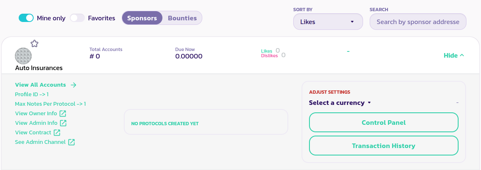Open the Control Panel button
481x170 pixels.
383,123
